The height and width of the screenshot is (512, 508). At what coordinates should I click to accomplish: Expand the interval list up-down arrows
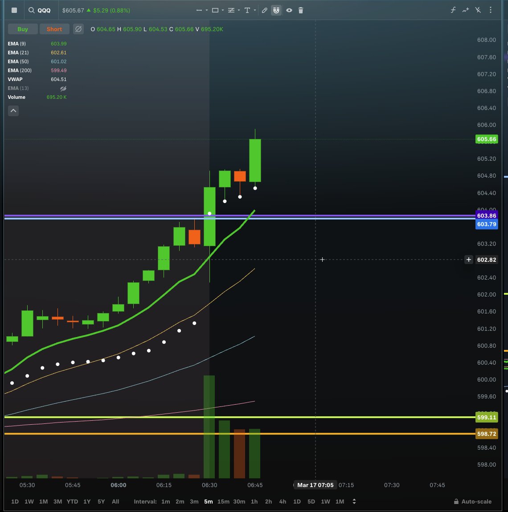pos(354,502)
